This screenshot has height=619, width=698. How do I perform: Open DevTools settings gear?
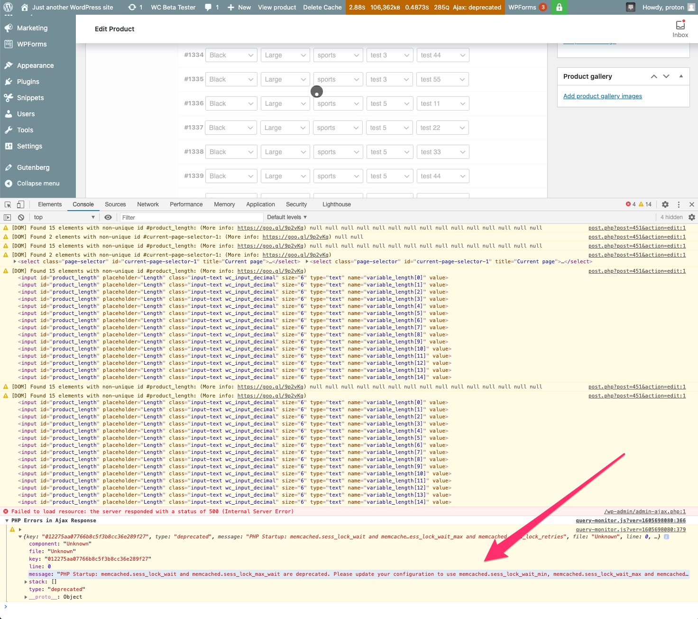[x=665, y=204]
